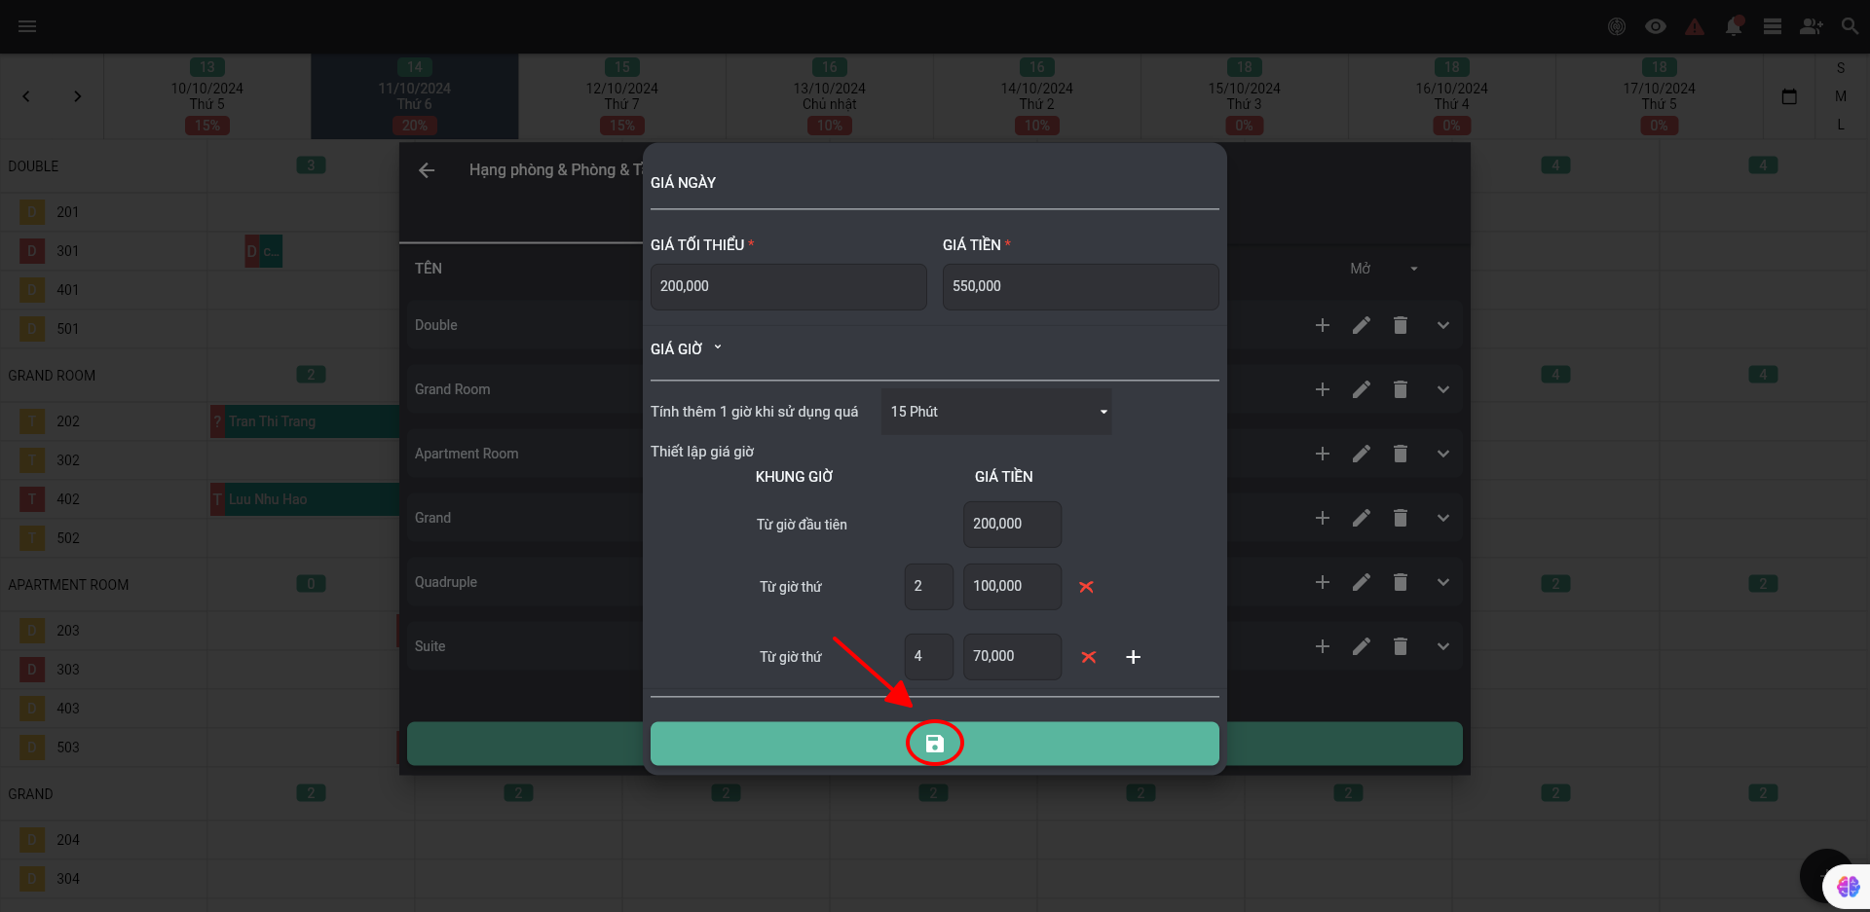Image resolution: width=1870 pixels, height=912 pixels.
Task: Open the list view icon in top bar
Action: coord(1773,26)
